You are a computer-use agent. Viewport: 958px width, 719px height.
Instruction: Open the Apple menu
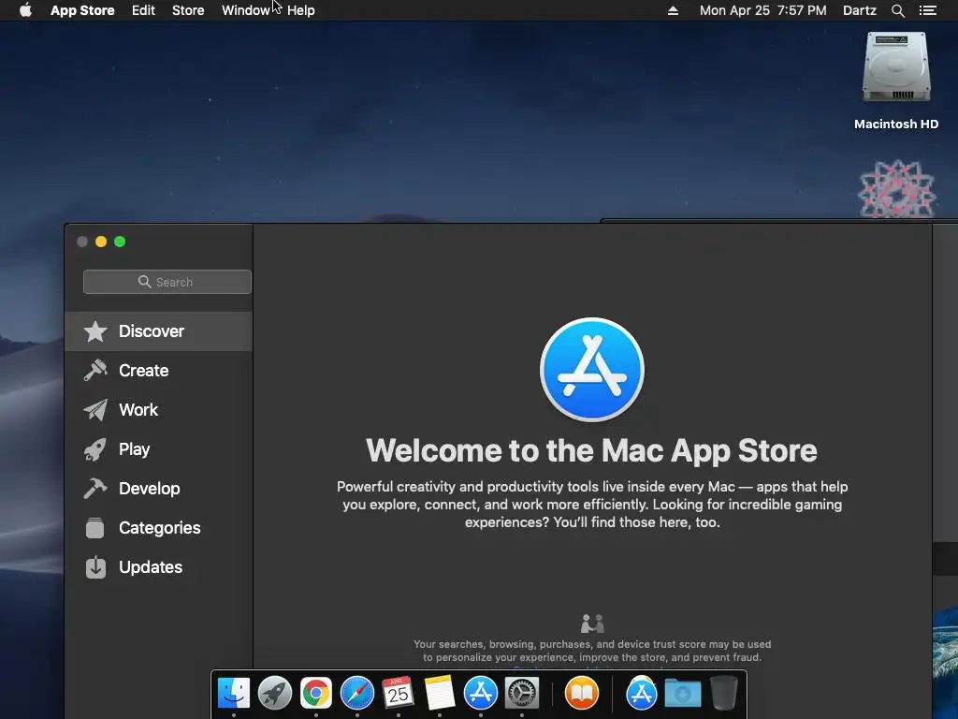[25, 10]
